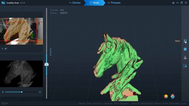Image resolution: width=189 pixels, height=106 pixels.
Task: Click the Creality Scan logo icon
Action: coord(3,3)
